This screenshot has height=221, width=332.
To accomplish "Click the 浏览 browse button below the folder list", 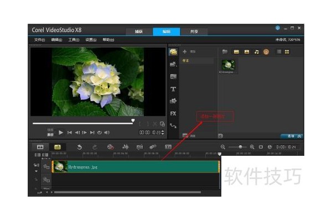I will pyautogui.click(x=189, y=135).
